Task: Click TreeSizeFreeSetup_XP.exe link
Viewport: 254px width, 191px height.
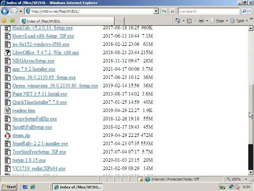Action: pyautogui.click(x=39, y=152)
